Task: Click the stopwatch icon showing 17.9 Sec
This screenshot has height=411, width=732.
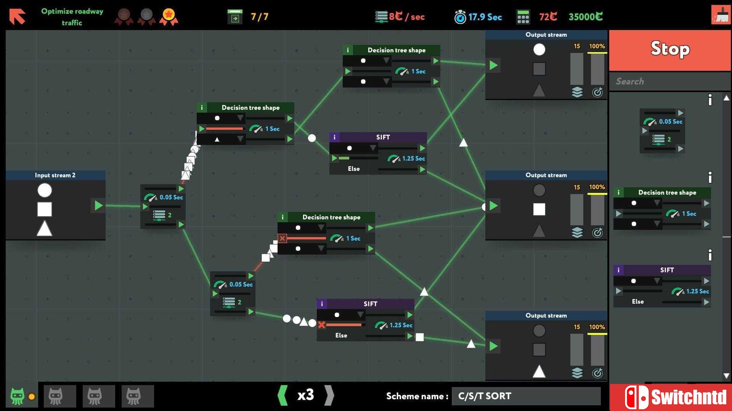Action: point(460,17)
